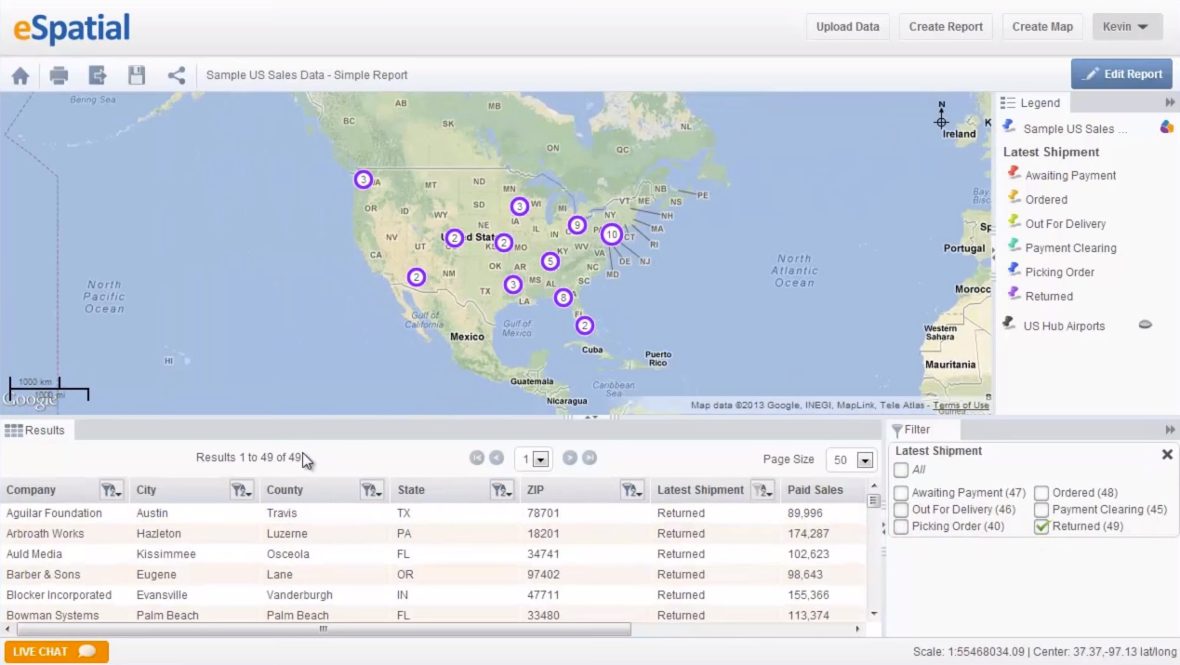This screenshot has height=665, width=1180.
Task: Click the Company column filter-sort control
Action: coord(112,490)
